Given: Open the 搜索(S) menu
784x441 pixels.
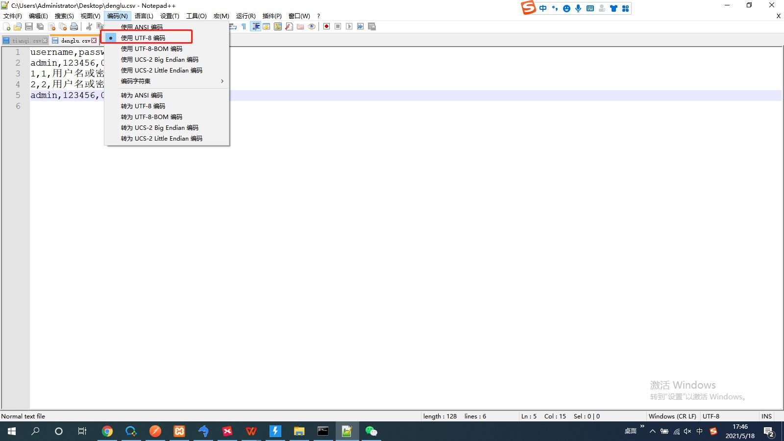Looking at the screenshot, I should 64,16.
